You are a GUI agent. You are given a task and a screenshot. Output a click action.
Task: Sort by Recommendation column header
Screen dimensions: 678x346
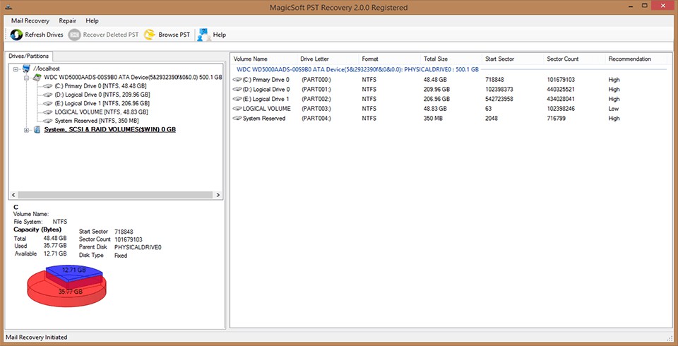click(636, 59)
